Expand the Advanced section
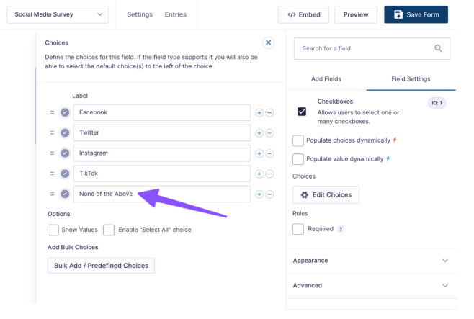This screenshot has height=319, width=474. 371,286
